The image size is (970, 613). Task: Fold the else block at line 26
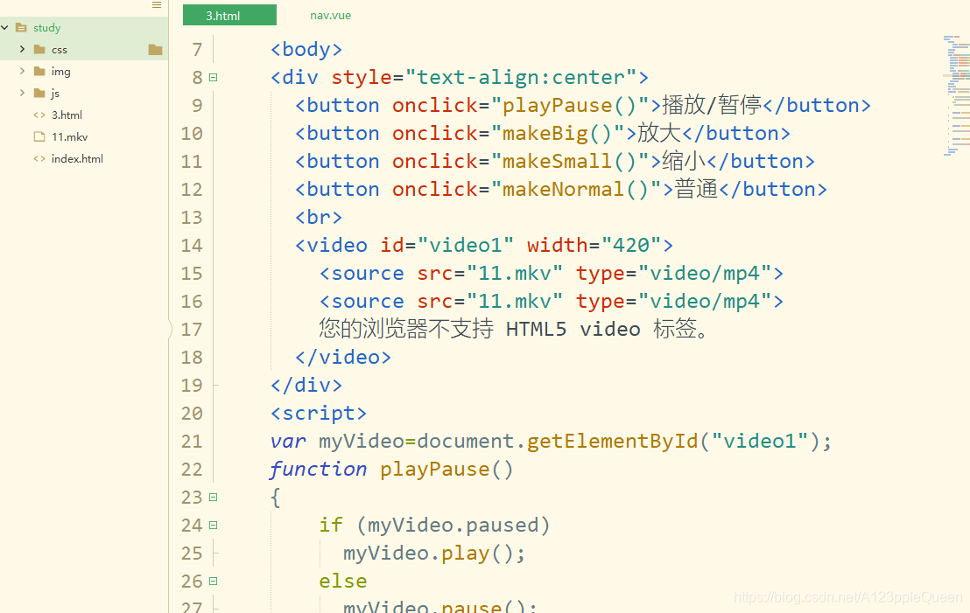(x=213, y=581)
